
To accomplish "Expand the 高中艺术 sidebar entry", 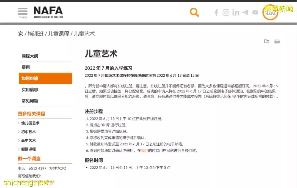I will (29, 140).
